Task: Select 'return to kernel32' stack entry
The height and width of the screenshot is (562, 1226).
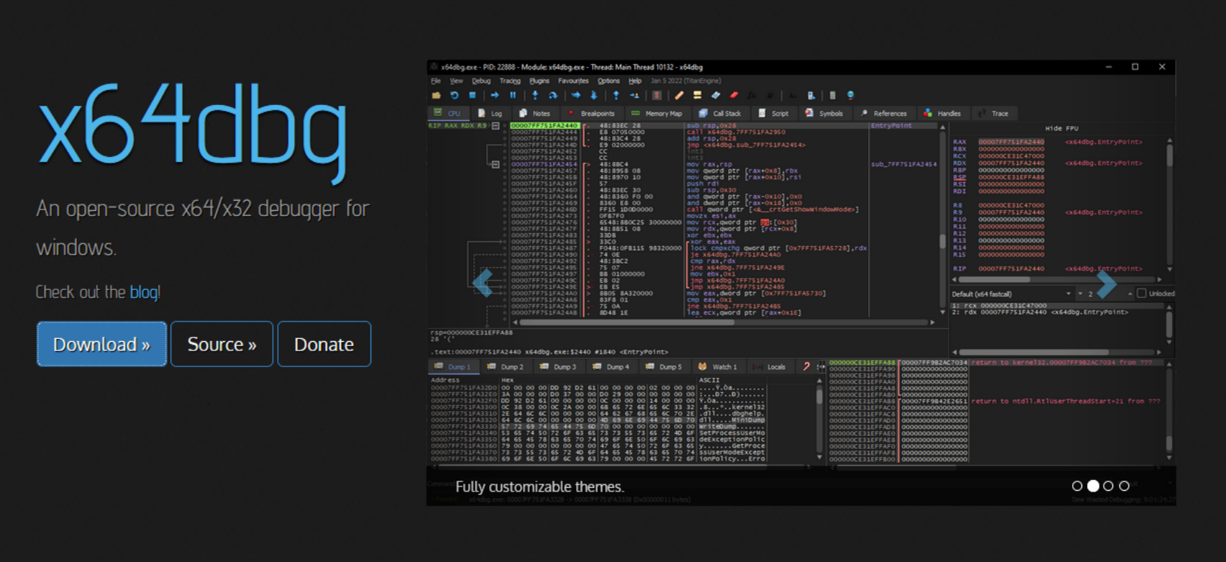Action: [1062, 363]
